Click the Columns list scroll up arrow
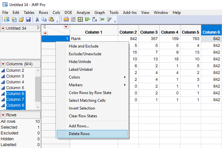Image resolution: width=222 pixels, height=148 pixels. pyautogui.click(x=38, y=70)
